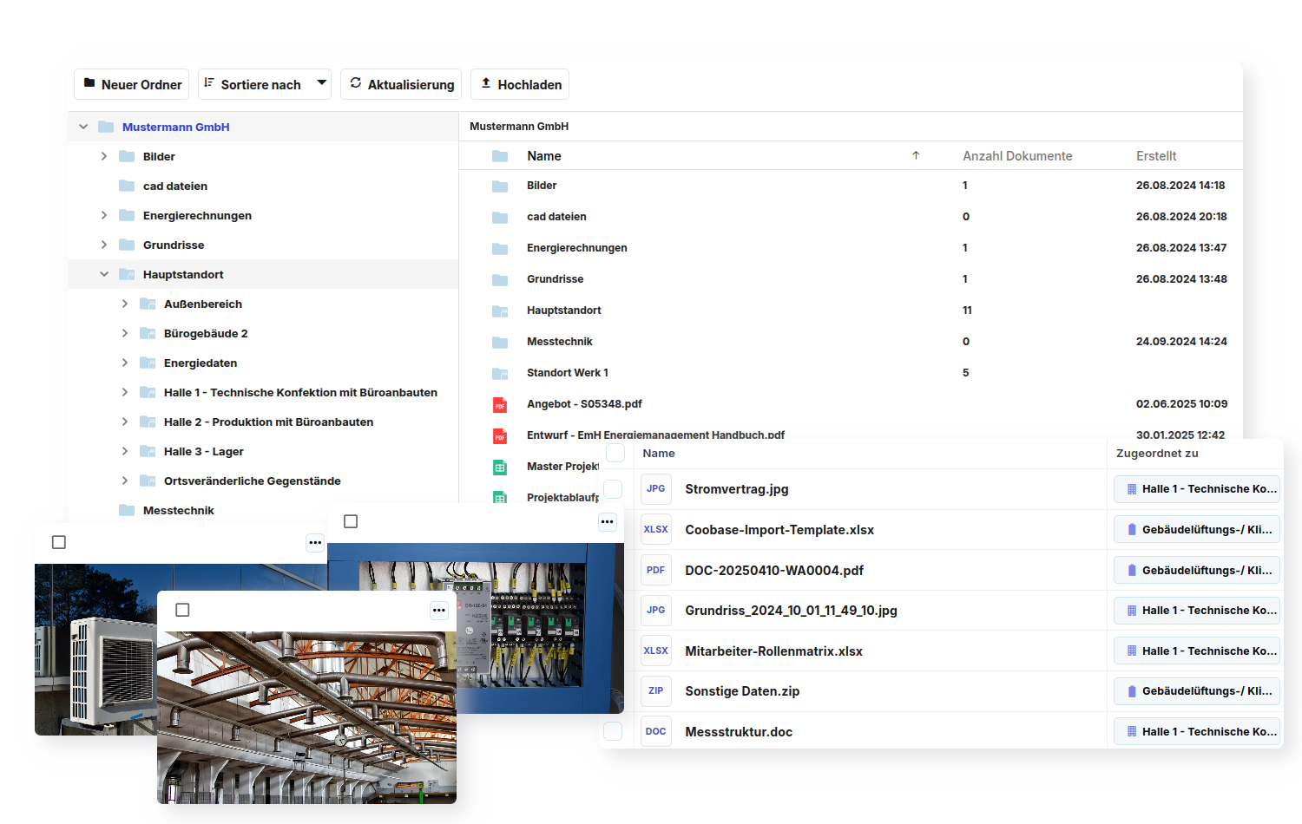
Task: Collapse the Hauptstandort tree folder
Action: point(104,275)
